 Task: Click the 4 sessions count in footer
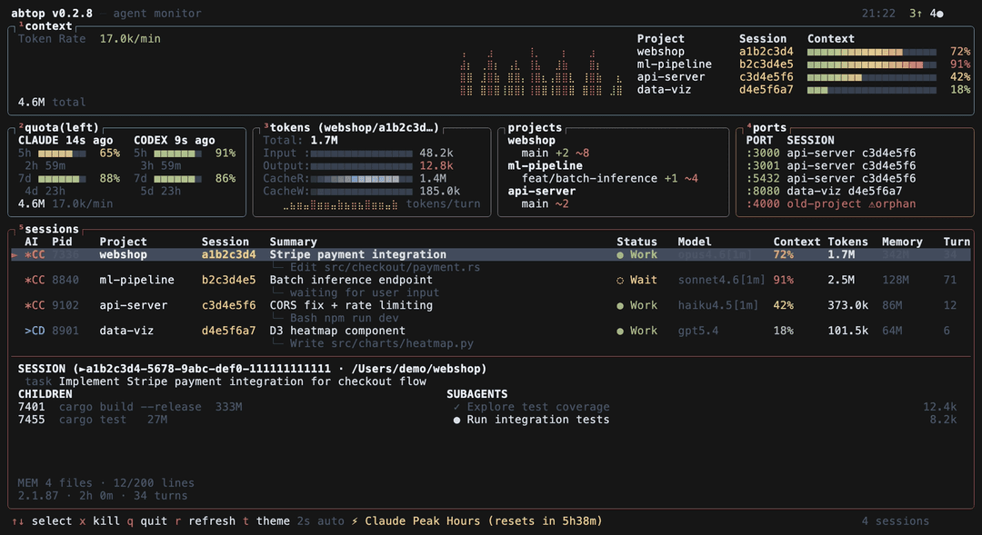click(x=896, y=521)
